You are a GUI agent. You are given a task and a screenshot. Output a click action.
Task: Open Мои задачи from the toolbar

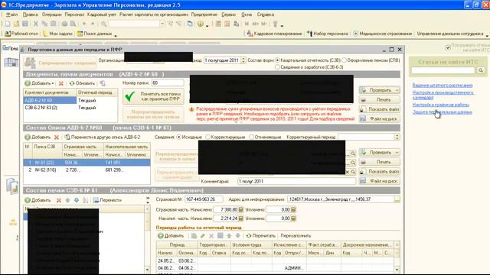57,34
